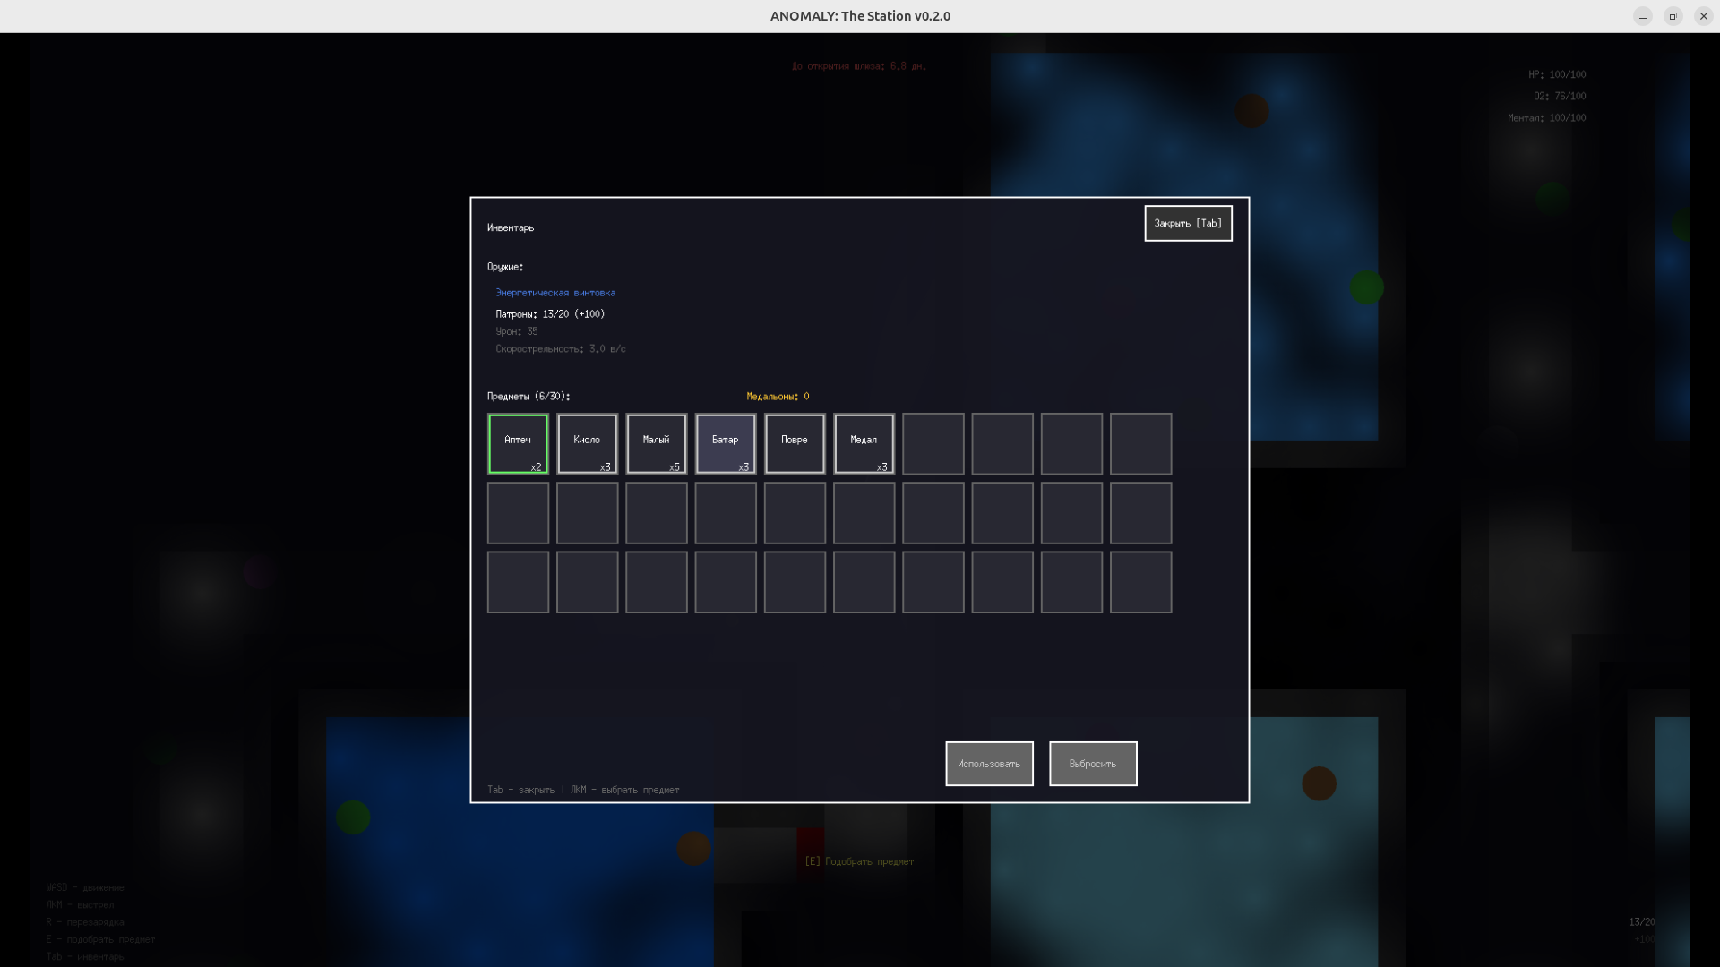Click the empty seventh slot in first row
Screen dimensions: 1720x967
point(933,443)
